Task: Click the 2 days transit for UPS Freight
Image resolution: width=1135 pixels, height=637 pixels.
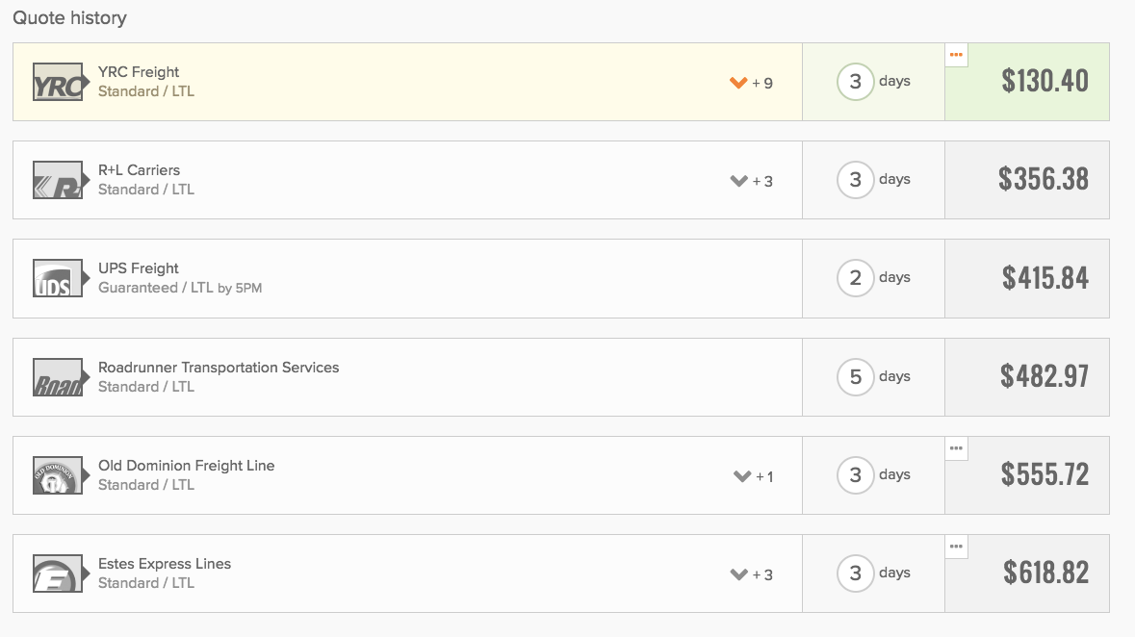Action: (874, 278)
